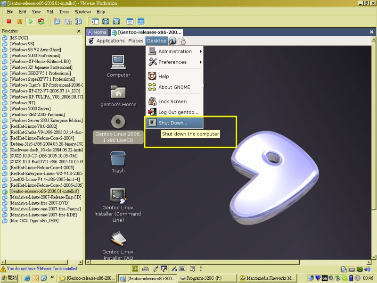Click the Revert to snapshot toolbar icon
377x283 pixels.
(68, 21)
